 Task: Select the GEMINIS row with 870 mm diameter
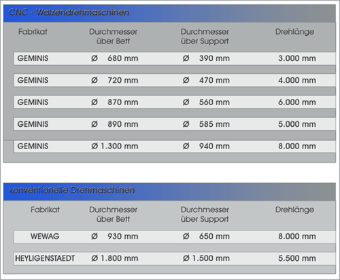tap(175, 102)
